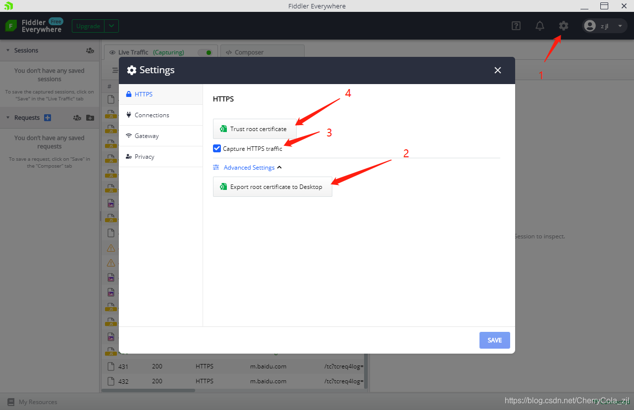Click the hamburger menu icon under Live Traffic

(x=115, y=71)
